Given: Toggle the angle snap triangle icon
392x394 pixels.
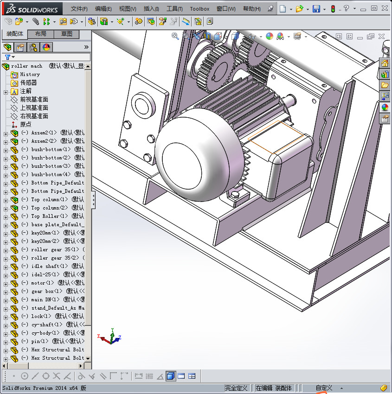Looking at the screenshot, I should pyautogui.click(x=160, y=376).
